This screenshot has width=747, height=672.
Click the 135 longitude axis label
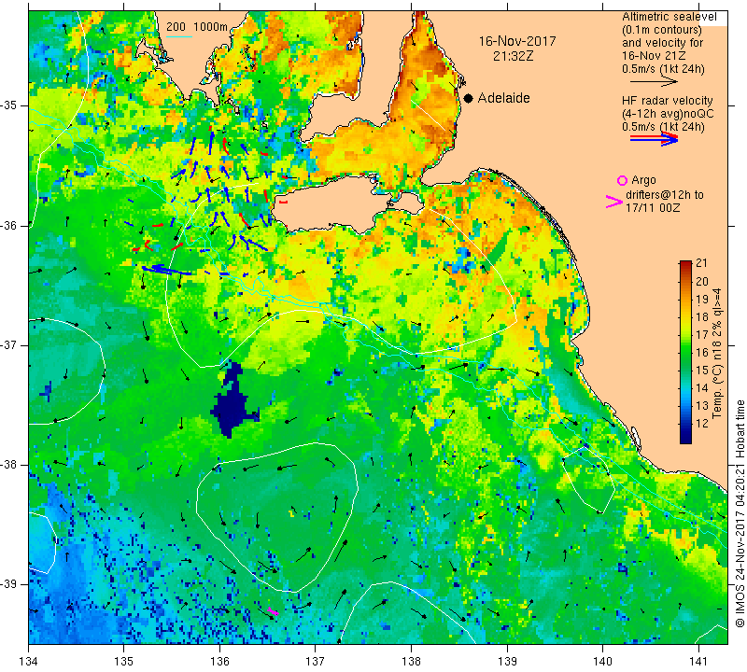pos(124,662)
